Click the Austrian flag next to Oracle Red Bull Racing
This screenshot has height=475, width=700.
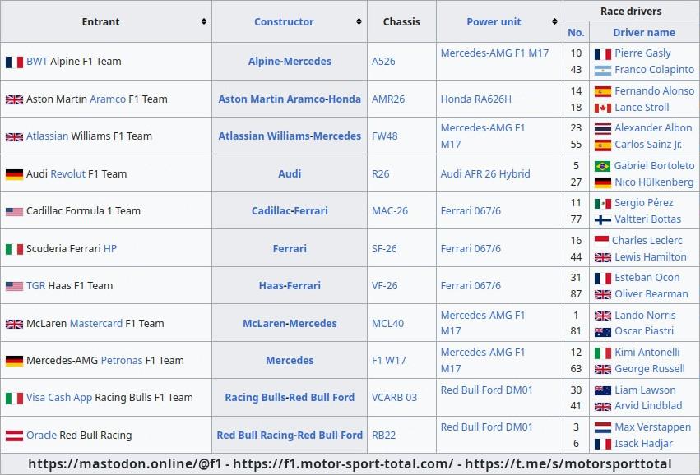[14, 436]
